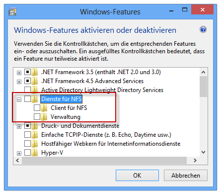Click folder icon of Einfache TCPIP-Dienste
Image resolution: width=222 pixels, height=194 pixels.
[x=35, y=135]
